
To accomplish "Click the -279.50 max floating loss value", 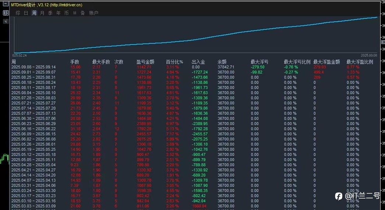I will [258, 67].
